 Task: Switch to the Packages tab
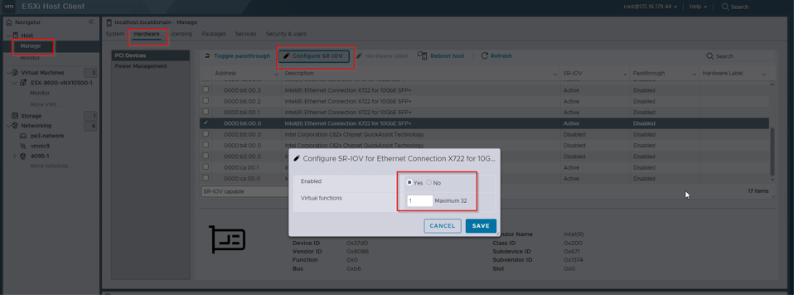pyautogui.click(x=214, y=34)
